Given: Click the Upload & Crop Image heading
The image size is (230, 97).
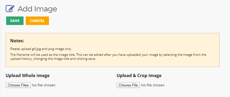Looking at the screenshot, I should (139, 75).
